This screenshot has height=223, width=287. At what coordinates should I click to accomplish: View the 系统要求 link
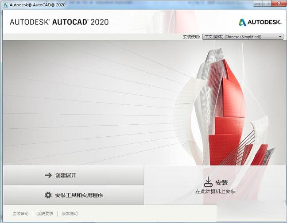point(45,214)
